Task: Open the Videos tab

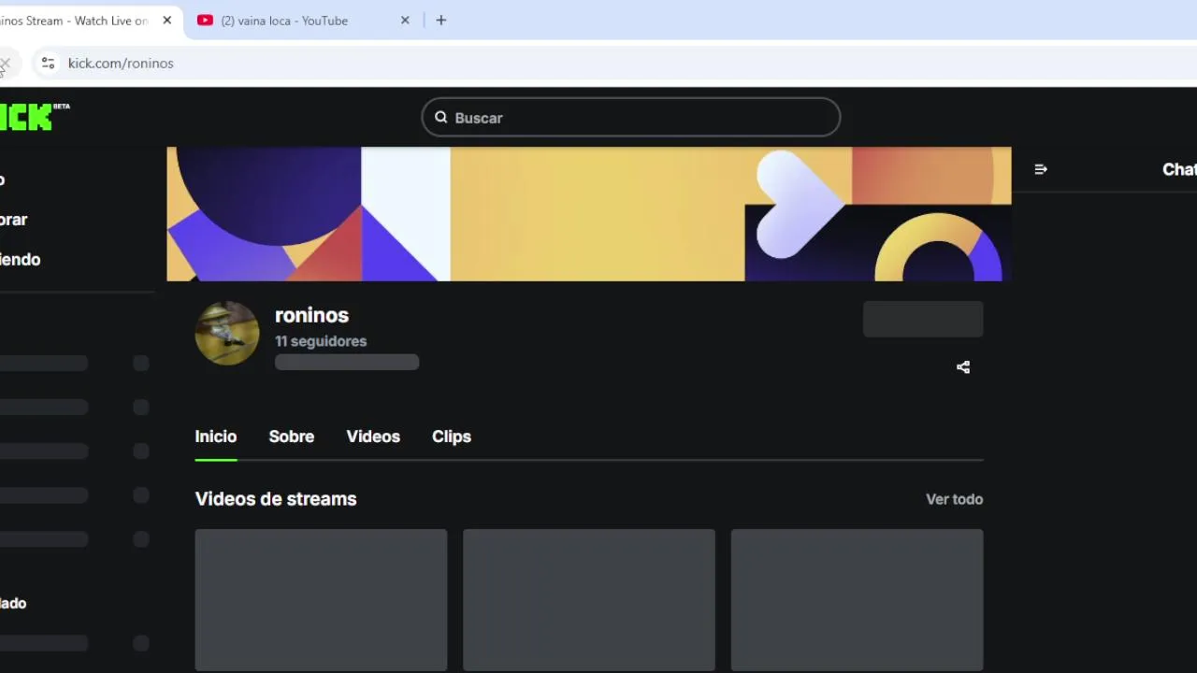Action: tap(373, 437)
